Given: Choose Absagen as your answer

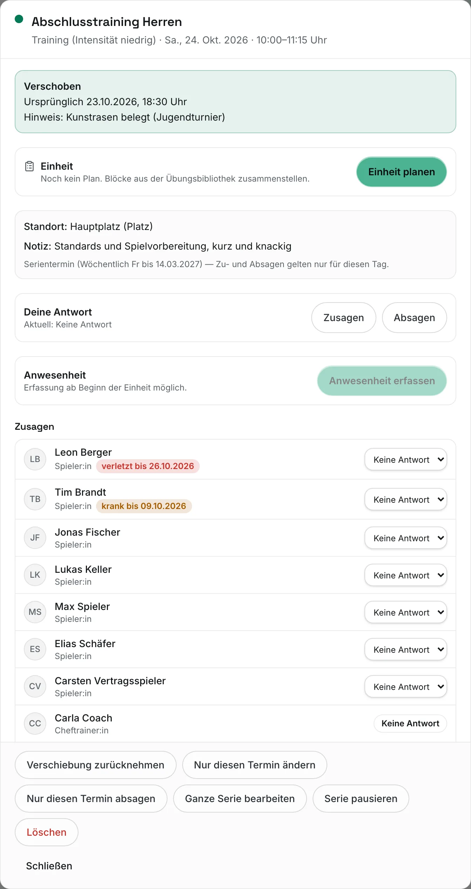Looking at the screenshot, I should point(415,318).
